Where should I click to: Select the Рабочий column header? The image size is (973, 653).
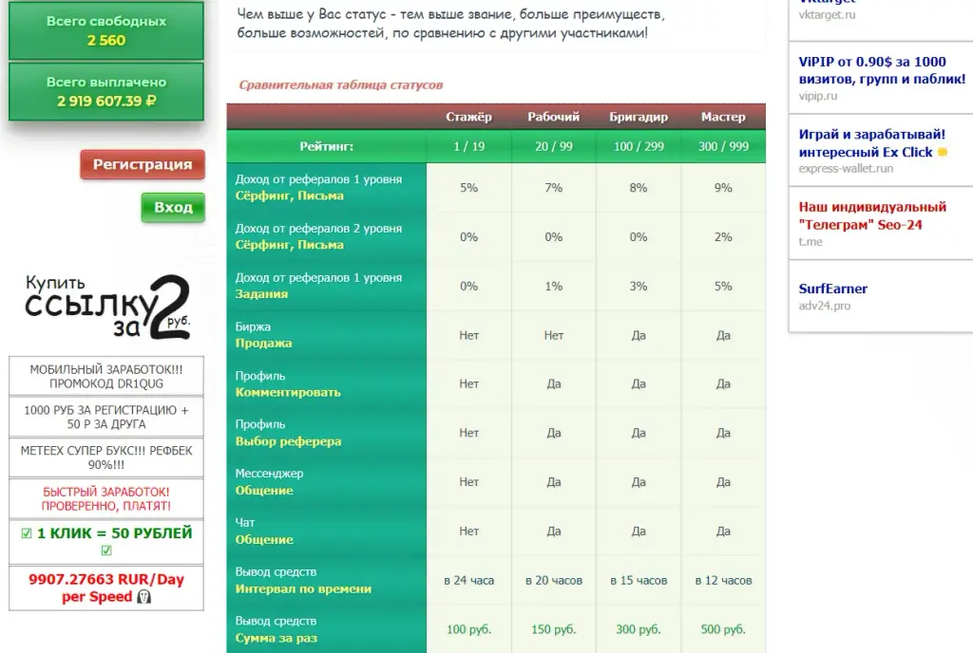coord(554,117)
